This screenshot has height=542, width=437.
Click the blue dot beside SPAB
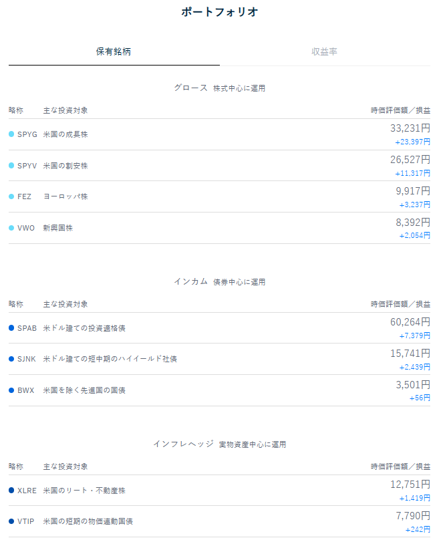tap(11, 327)
